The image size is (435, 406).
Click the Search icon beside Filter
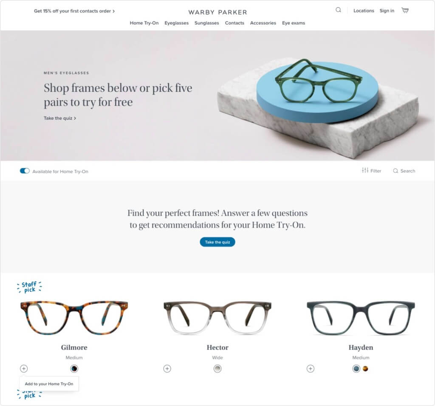pos(395,171)
